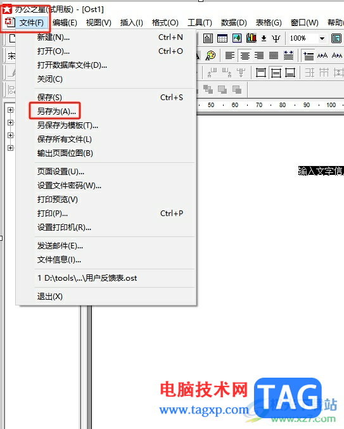This screenshot has height=429, width=344.
Task: Open the 窗口(W) menu
Action: [304, 22]
